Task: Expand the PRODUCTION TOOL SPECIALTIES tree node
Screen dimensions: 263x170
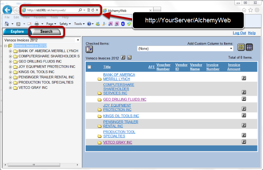Action: click(x=10, y=83)
